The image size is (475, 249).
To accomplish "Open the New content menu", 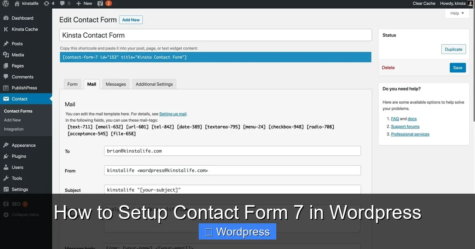I will pos(84,4).
